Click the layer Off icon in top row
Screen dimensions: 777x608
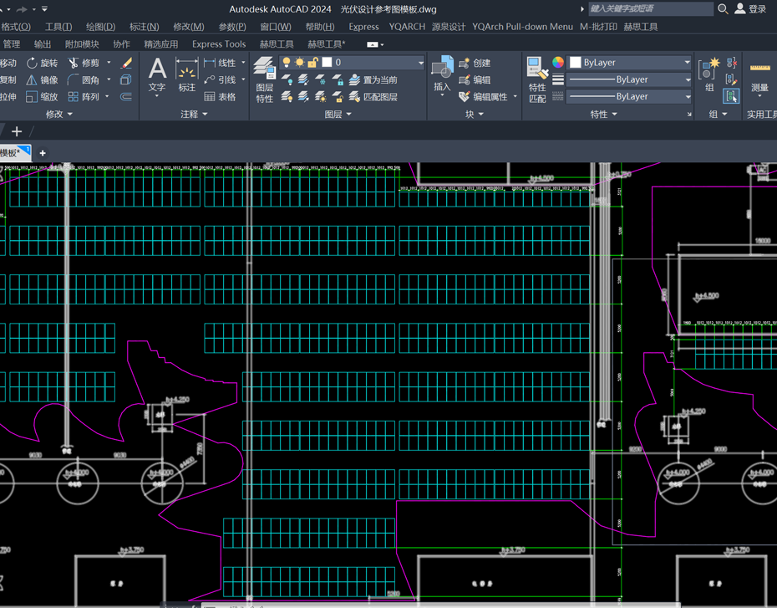pyautogui.click(x=287, y=79)
